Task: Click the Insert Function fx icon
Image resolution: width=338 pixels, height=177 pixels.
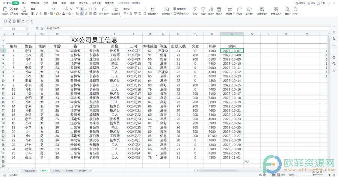Action: tap(42, 29)
